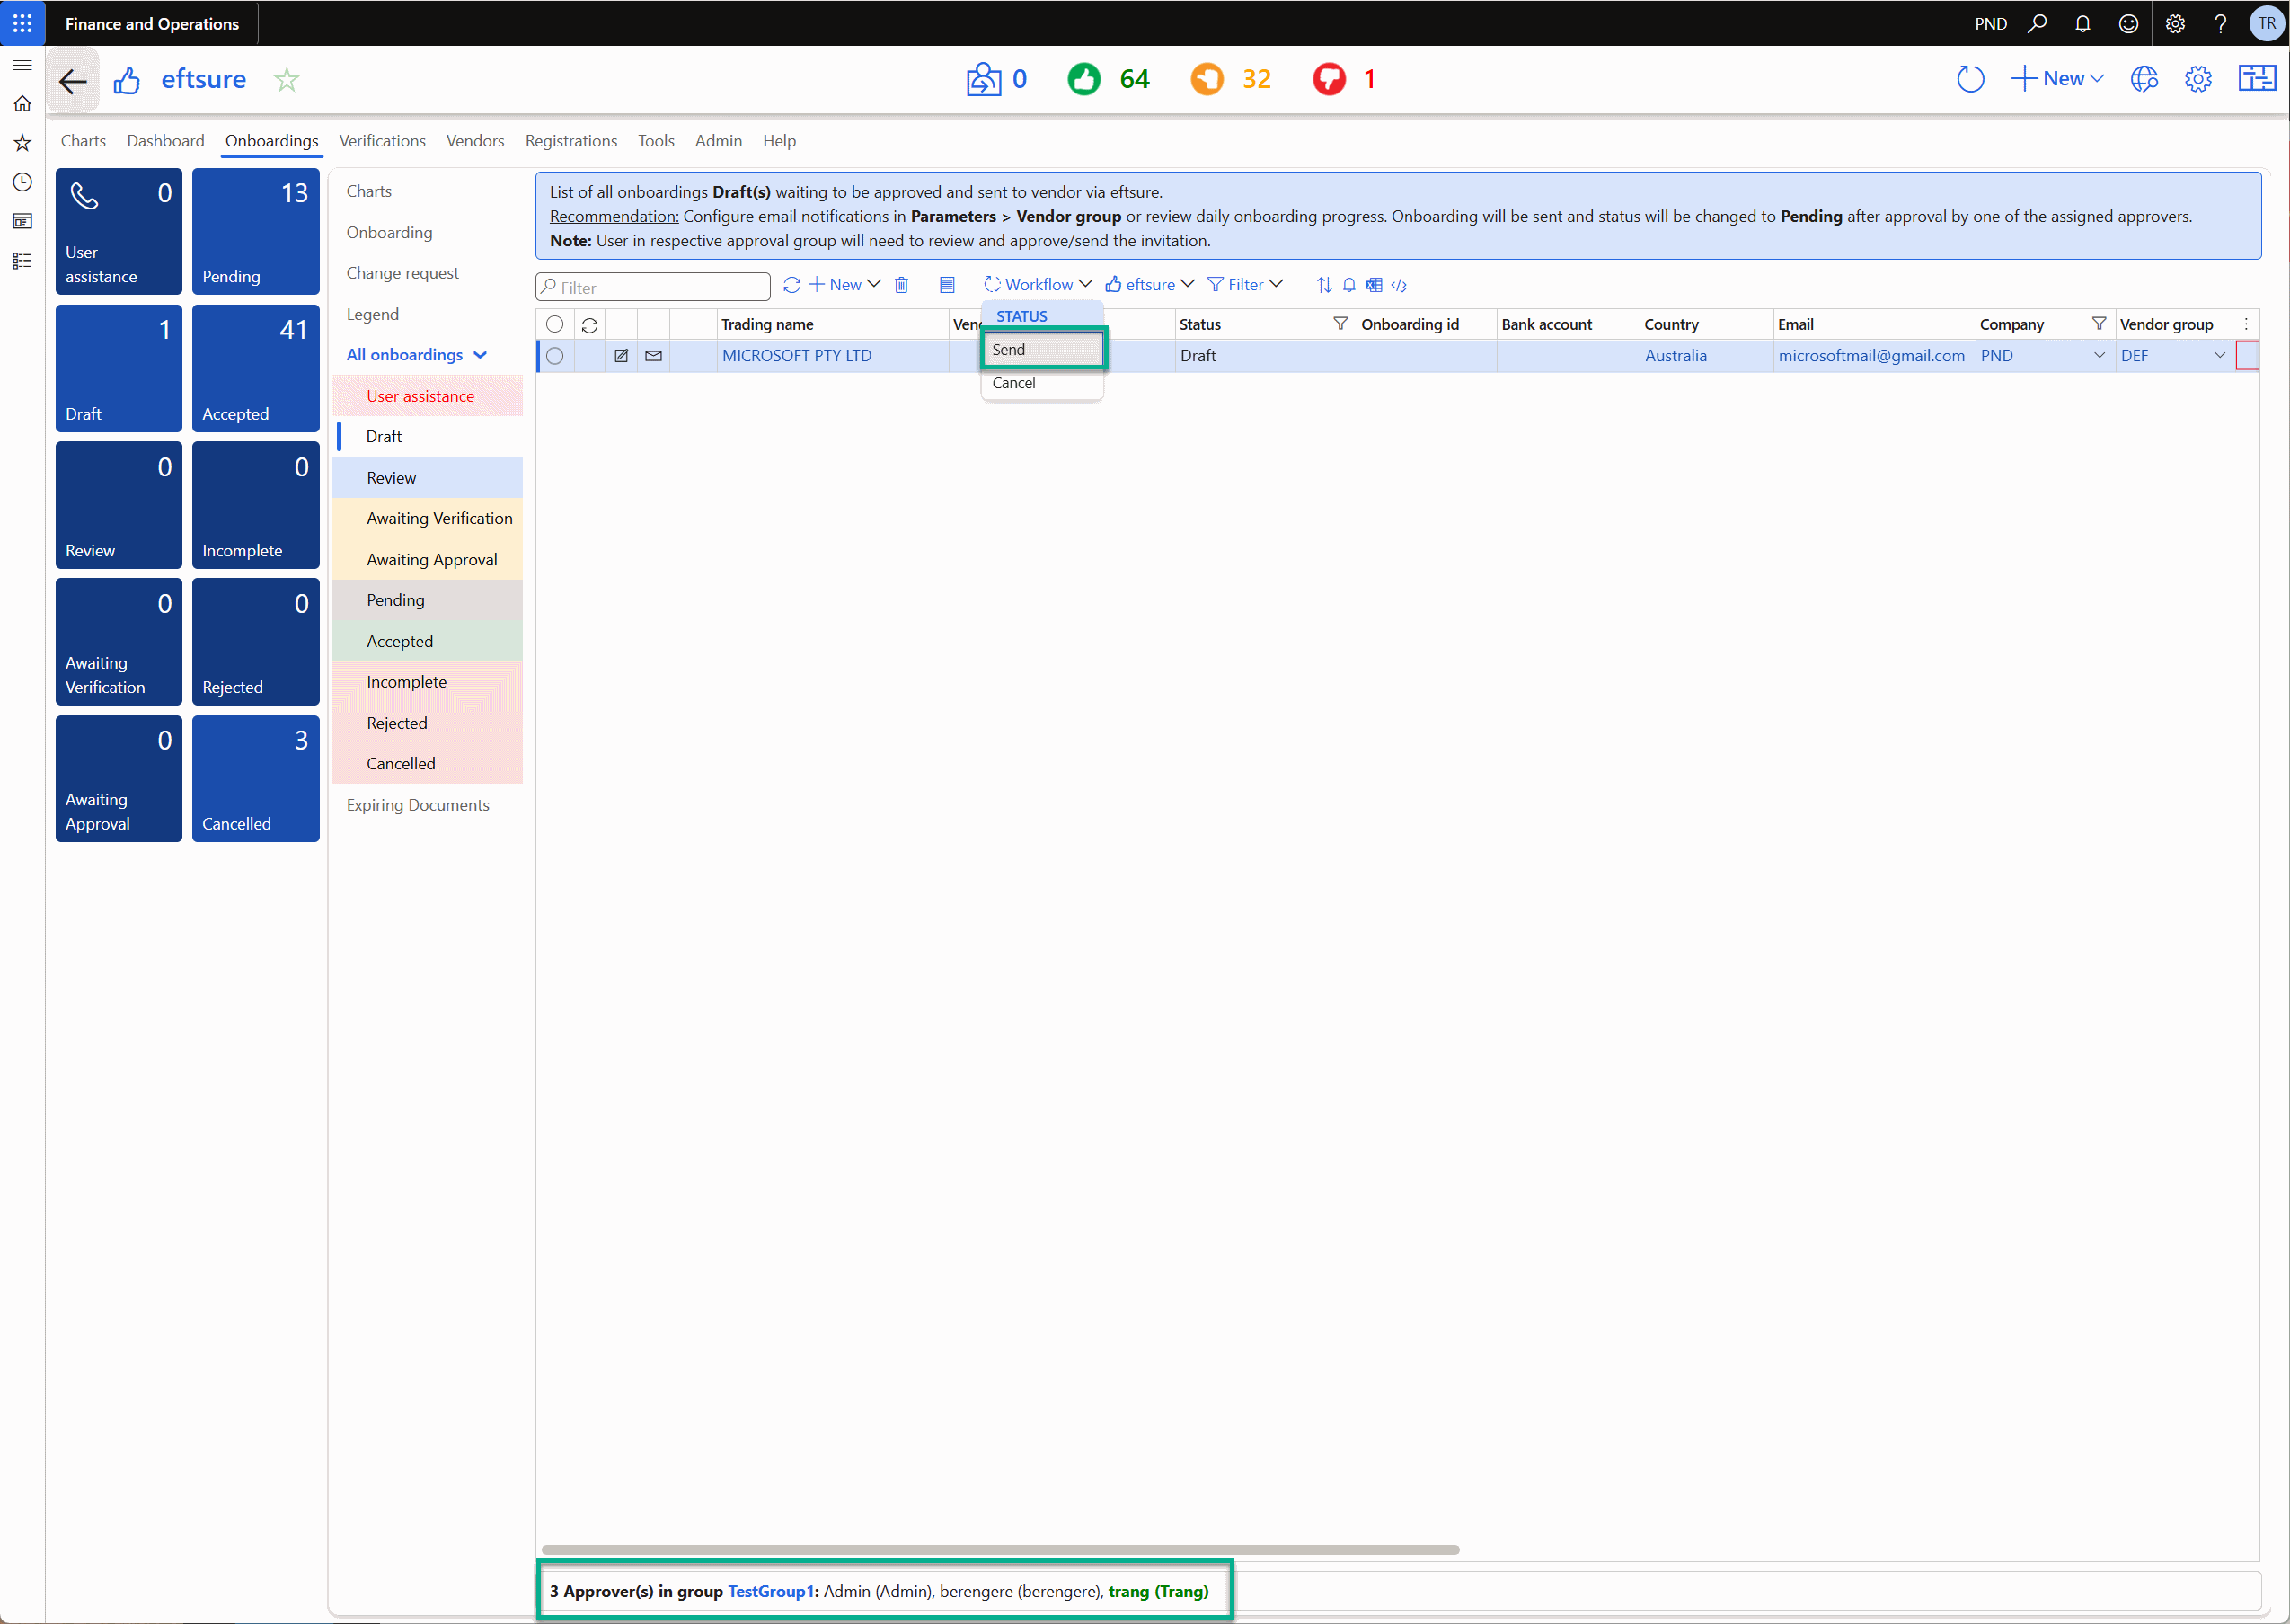Choose Send from the STATUS menu
The width and height of the screenshot is (2290, 1624).
(1042, 350)
